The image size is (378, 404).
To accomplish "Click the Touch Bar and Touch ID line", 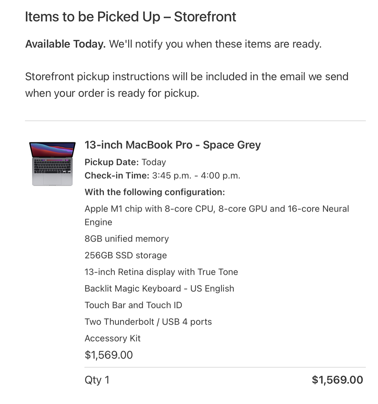I will tap(133, 305).
